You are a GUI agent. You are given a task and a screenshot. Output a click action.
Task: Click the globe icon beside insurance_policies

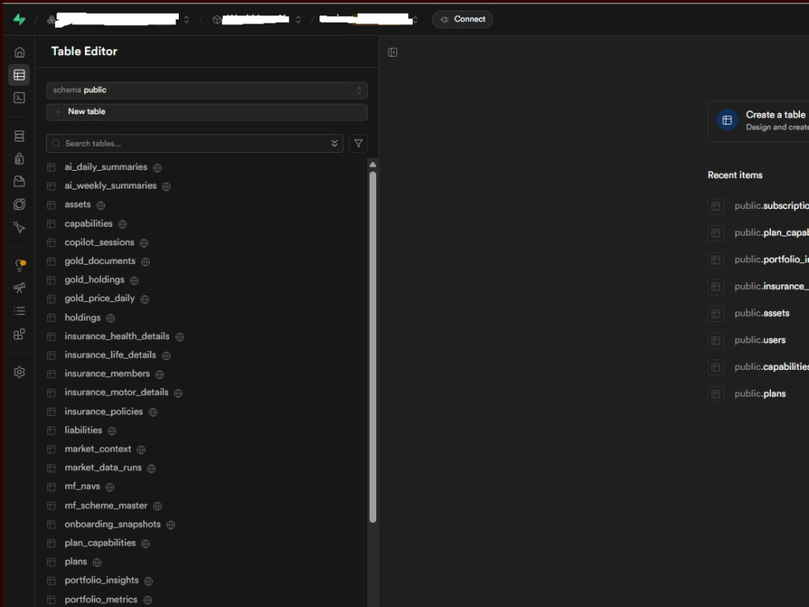point(153,412)
